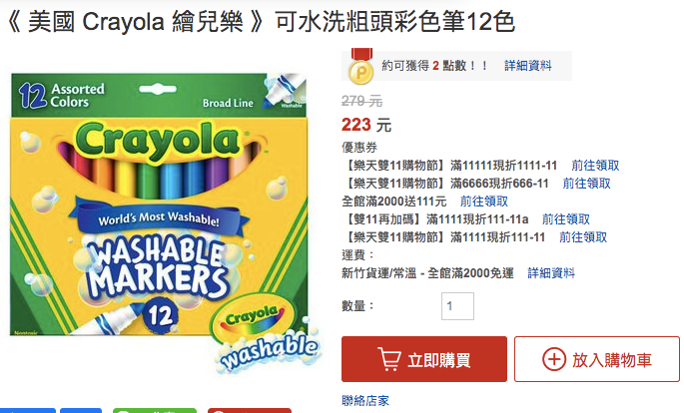
Task: Click the green LINE share button at bottom
Action: click(x=155, y=410)
